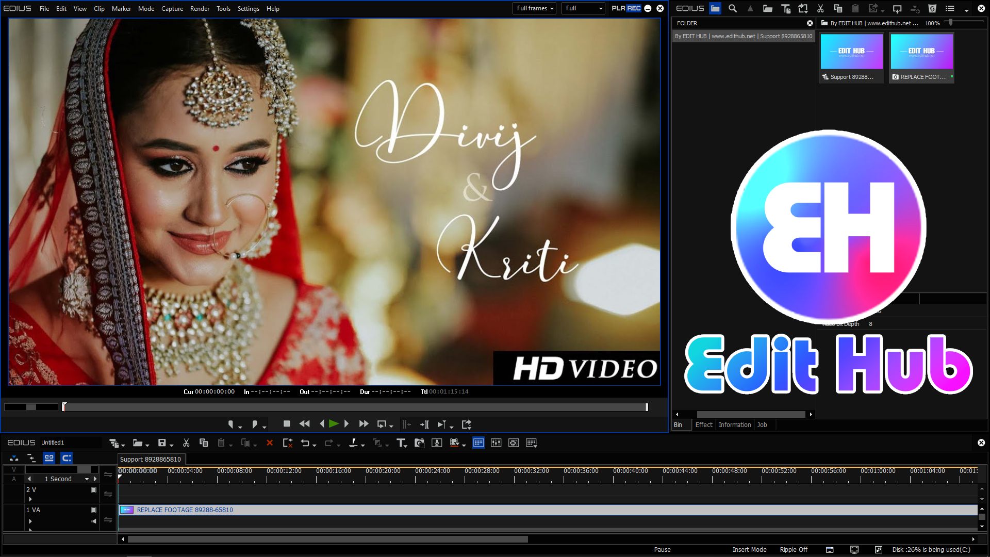Click the red X delete icon

[x=269, y=443]
